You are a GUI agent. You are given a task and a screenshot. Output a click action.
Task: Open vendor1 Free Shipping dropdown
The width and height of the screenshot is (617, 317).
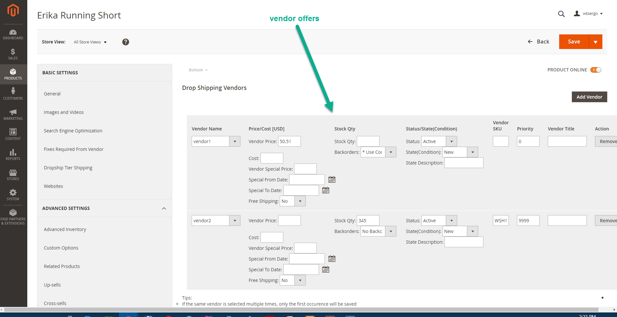pyautogui.click(x=293, y=201)
